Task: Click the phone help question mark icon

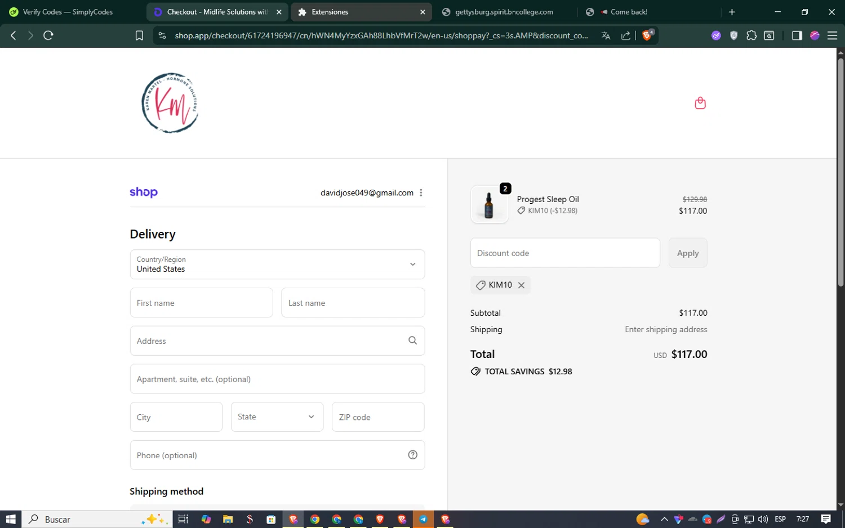Action: pyautogui.click(x=412, y=455)
